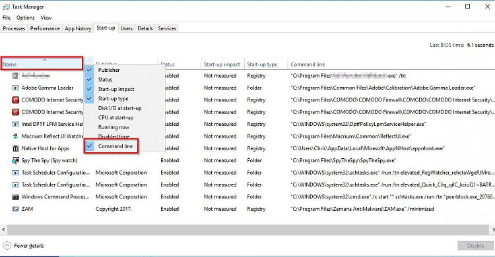Click ZAM.exe /minimized command line cell
The height and width of the screenshot is (257, 495).
pos(362,209)
